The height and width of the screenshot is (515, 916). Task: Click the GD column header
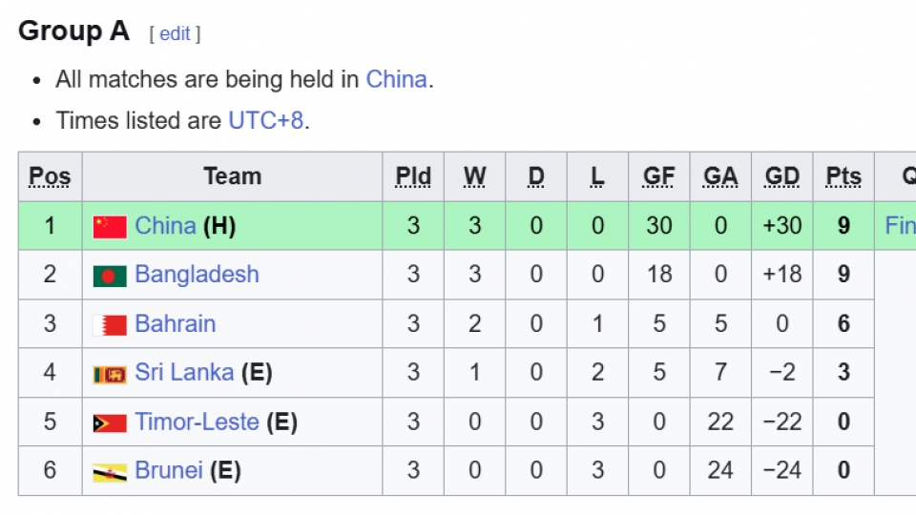click(781, 176)
